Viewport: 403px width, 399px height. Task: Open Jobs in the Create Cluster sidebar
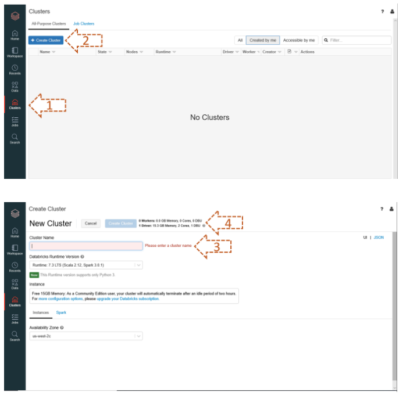[15, 319]
